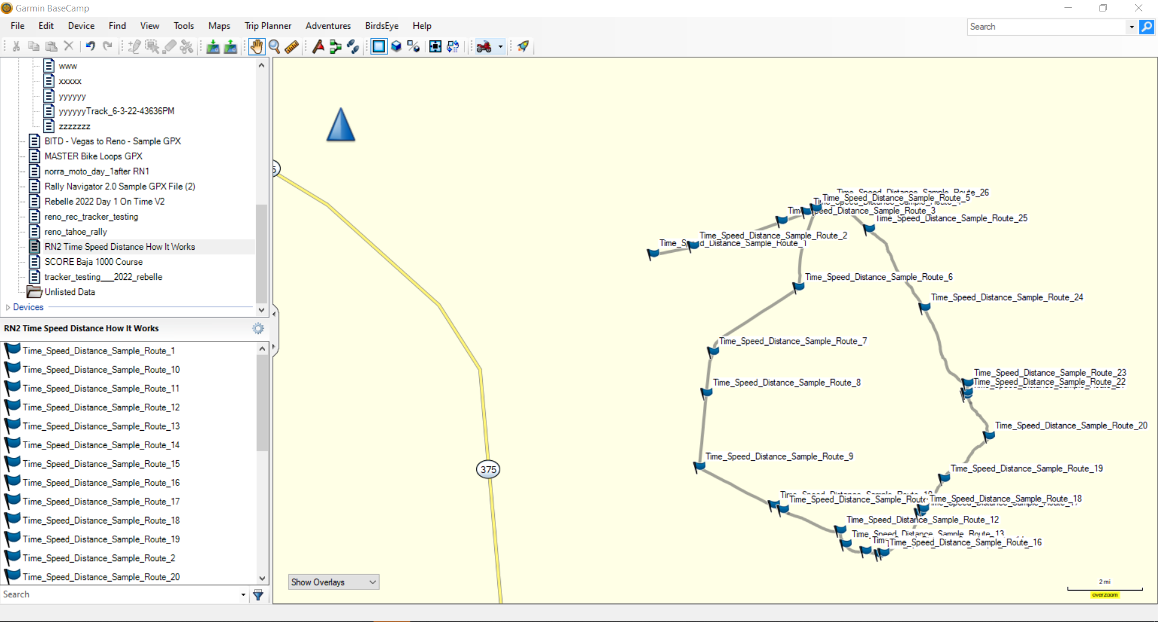Open the View menu
1158x622 pixels.
(150, 26)
